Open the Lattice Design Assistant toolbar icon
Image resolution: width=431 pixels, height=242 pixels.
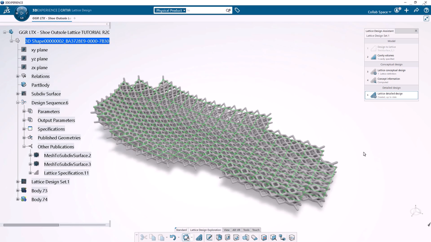[x=199, y=237]
